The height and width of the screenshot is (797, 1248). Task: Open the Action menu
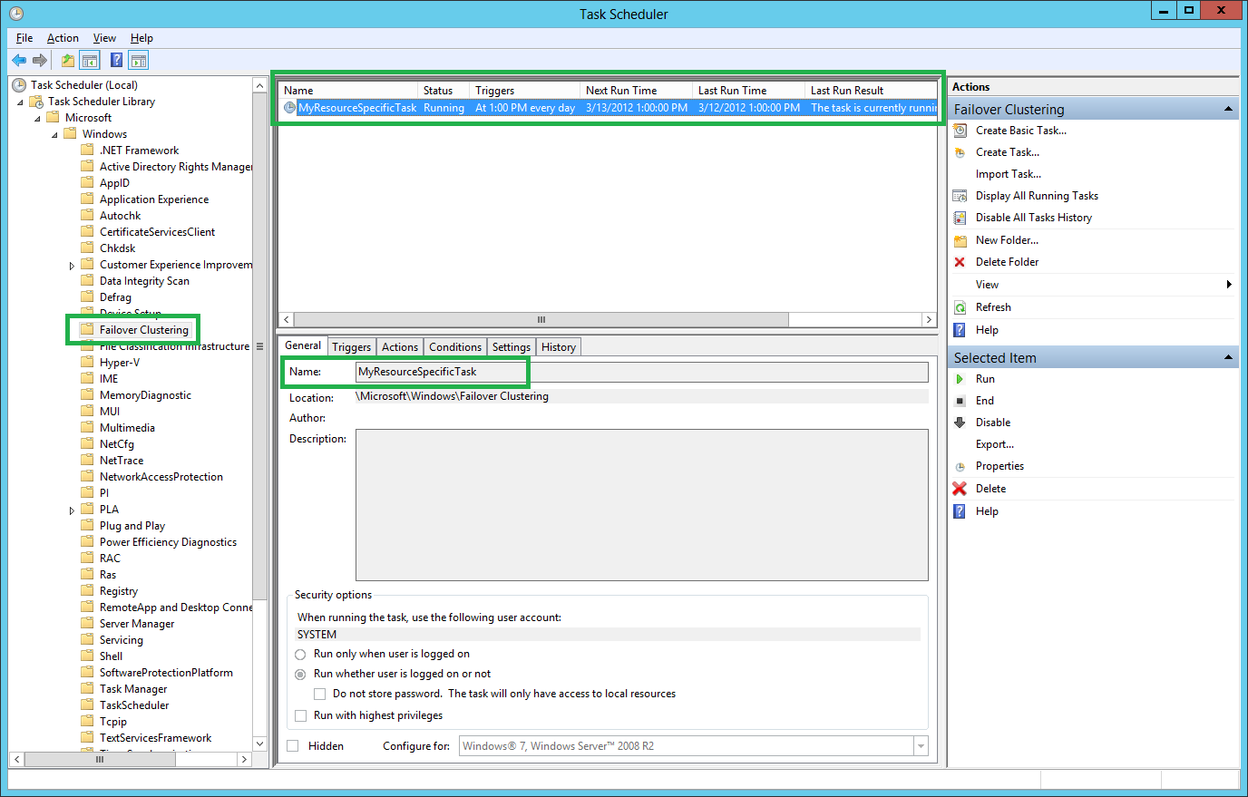[63, 38]
